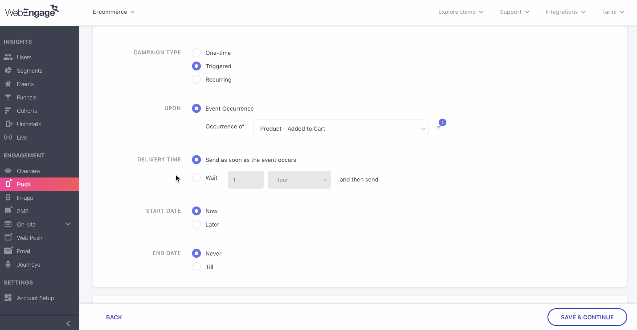Click the Push phone icon
The image size is (637, 330).
(8, 184)
